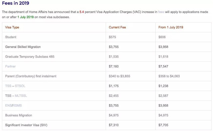Open the Partner visa type link
The width and height of the screenshot is (213, 131).
tap(10, 66)
